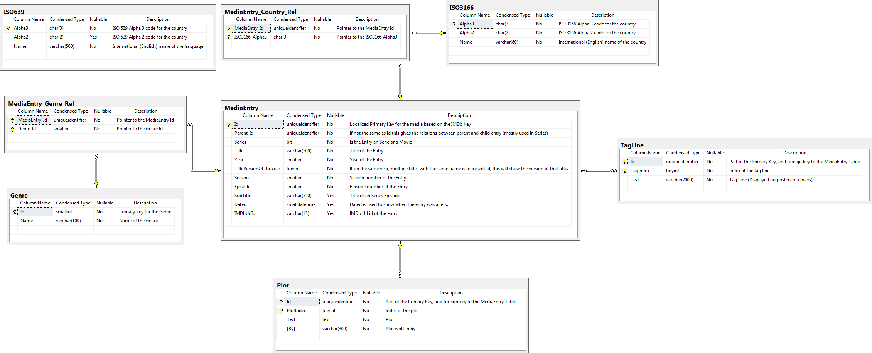
Task: Select the relationship key endpoint above MediaEntry table
Action: [400, 97]
